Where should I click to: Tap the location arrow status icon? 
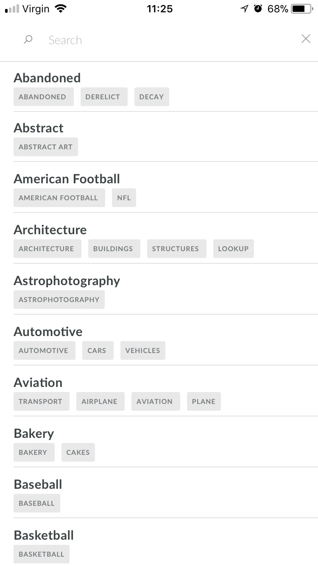click(x=244, y=8)
